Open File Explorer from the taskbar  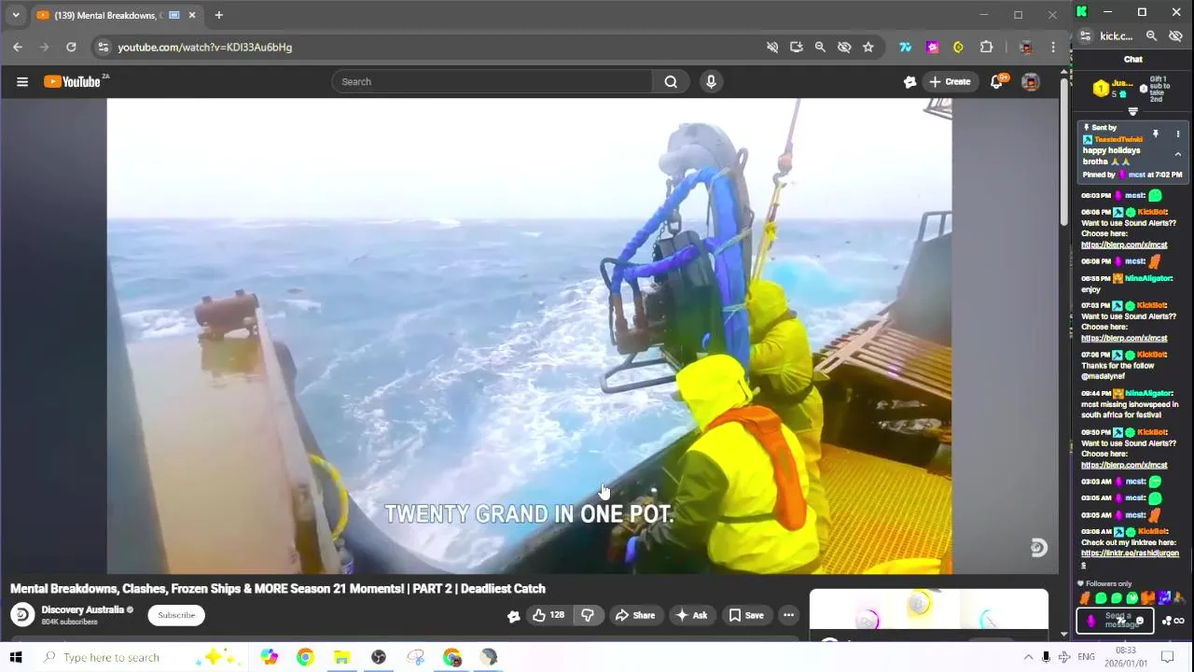click(341, 657)
